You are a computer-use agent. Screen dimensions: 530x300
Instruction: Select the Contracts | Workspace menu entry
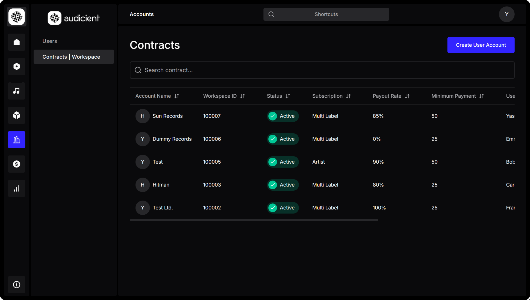click(71, 57)
